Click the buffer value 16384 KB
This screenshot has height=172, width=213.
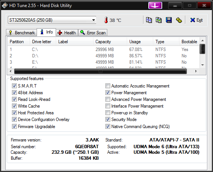(89, 158)
